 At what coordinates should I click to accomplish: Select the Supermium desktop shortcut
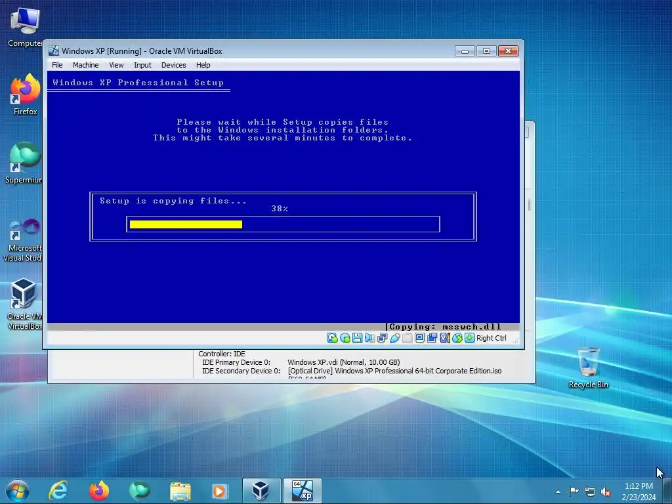[24, 163]
